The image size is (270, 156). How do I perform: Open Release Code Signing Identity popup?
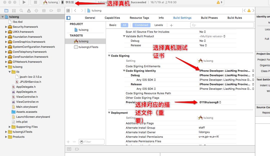[x=226, y=84]
